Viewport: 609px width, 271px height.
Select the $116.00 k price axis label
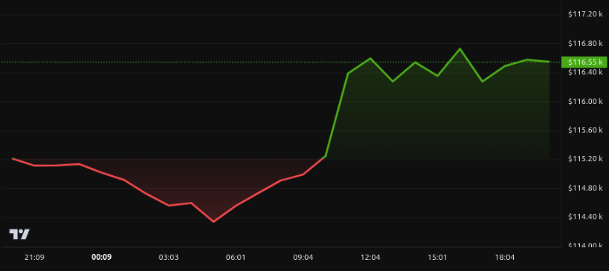(x=585, y=102)
